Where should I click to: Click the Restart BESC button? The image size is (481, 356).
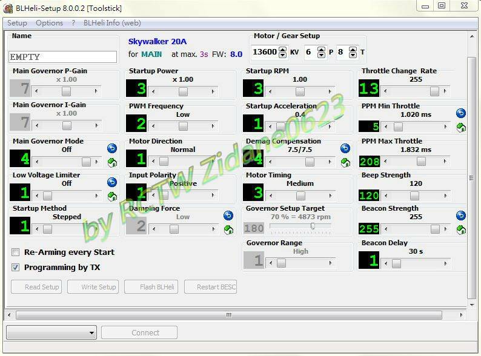(x=210, y=287)
